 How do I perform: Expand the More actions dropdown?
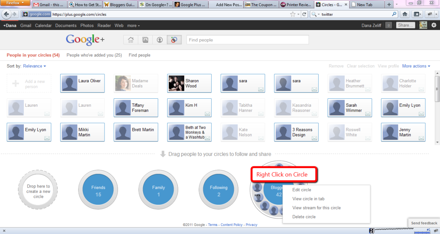coord(416,66)
